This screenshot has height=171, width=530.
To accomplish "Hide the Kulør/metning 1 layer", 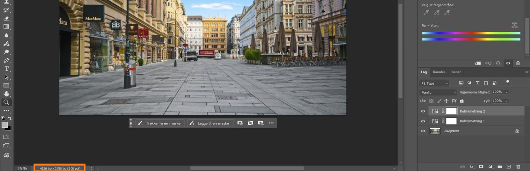I will (423, 121).
